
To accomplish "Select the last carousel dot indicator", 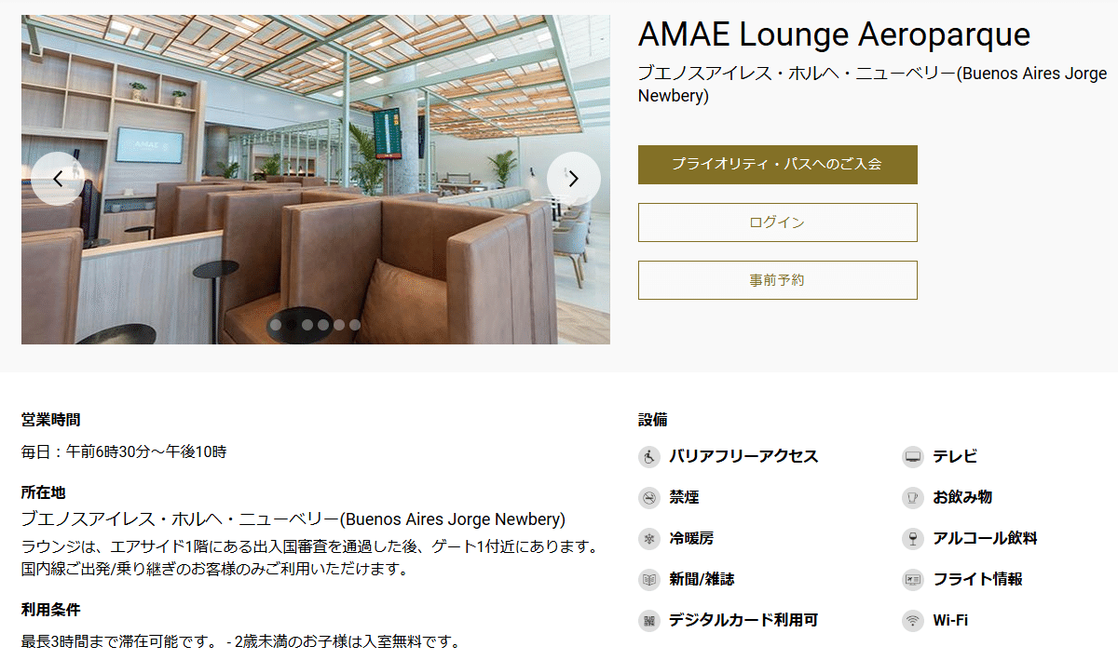I will (x=355, y=325).
